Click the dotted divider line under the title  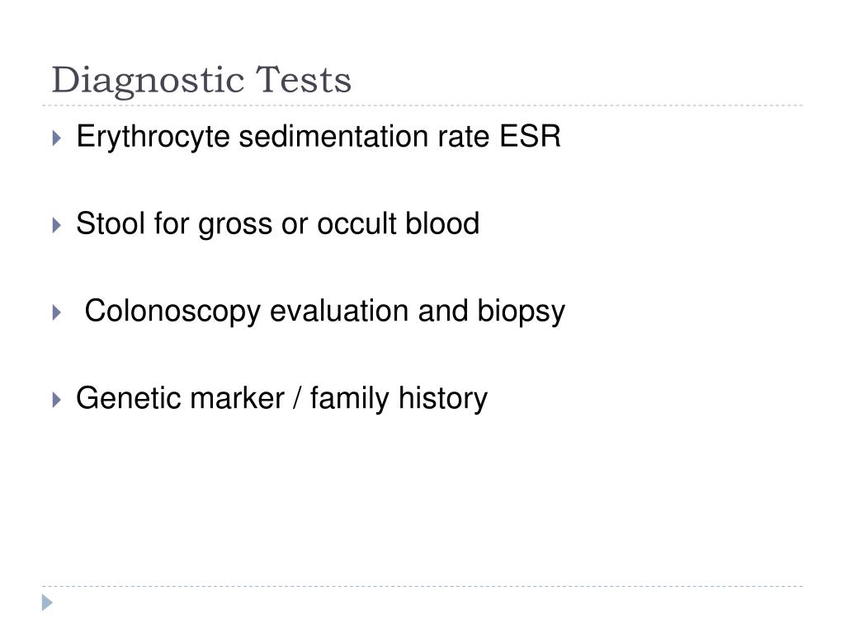point(422,105)
